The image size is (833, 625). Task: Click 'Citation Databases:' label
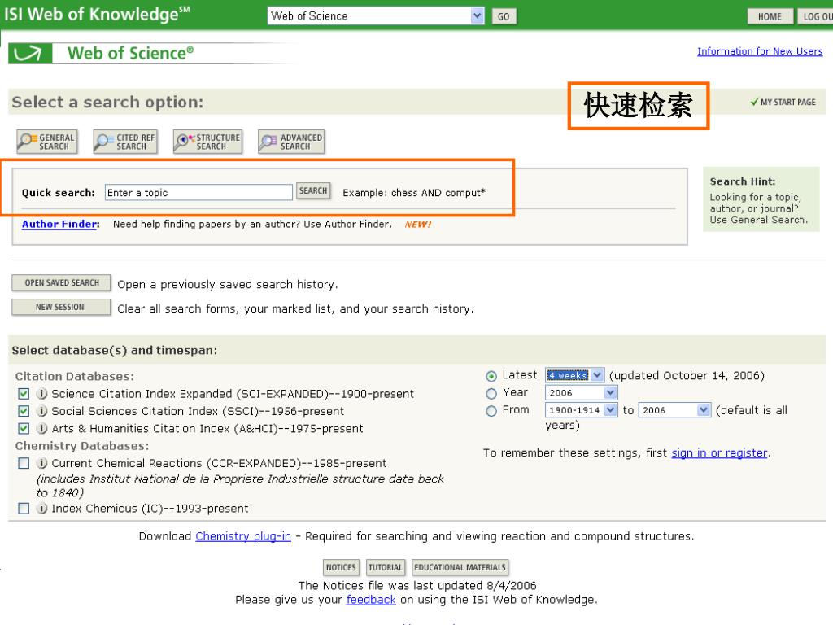[x=74, y=376]
